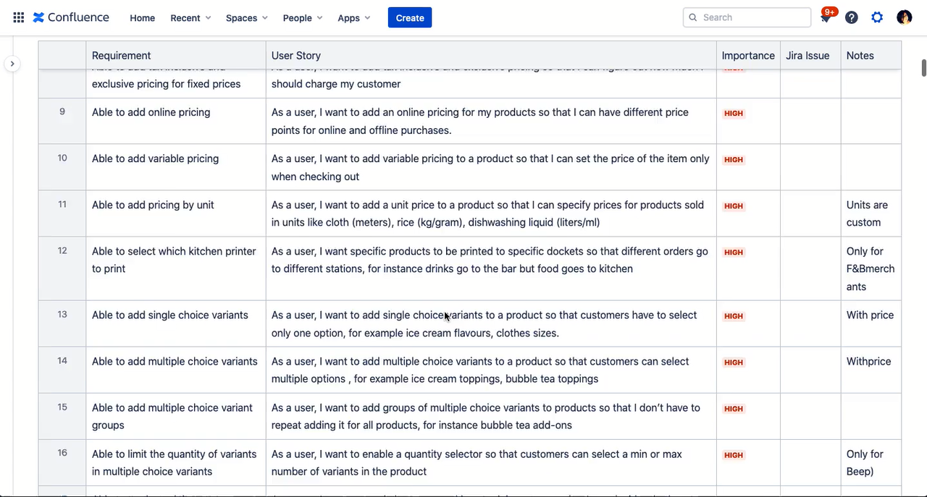Click the HIGH status label in row 10

(734, 160)
